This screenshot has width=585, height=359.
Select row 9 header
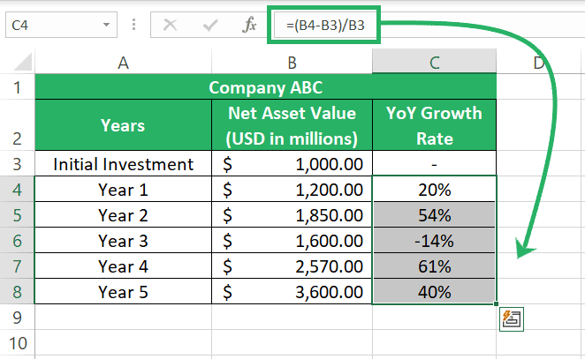[17, 318]
